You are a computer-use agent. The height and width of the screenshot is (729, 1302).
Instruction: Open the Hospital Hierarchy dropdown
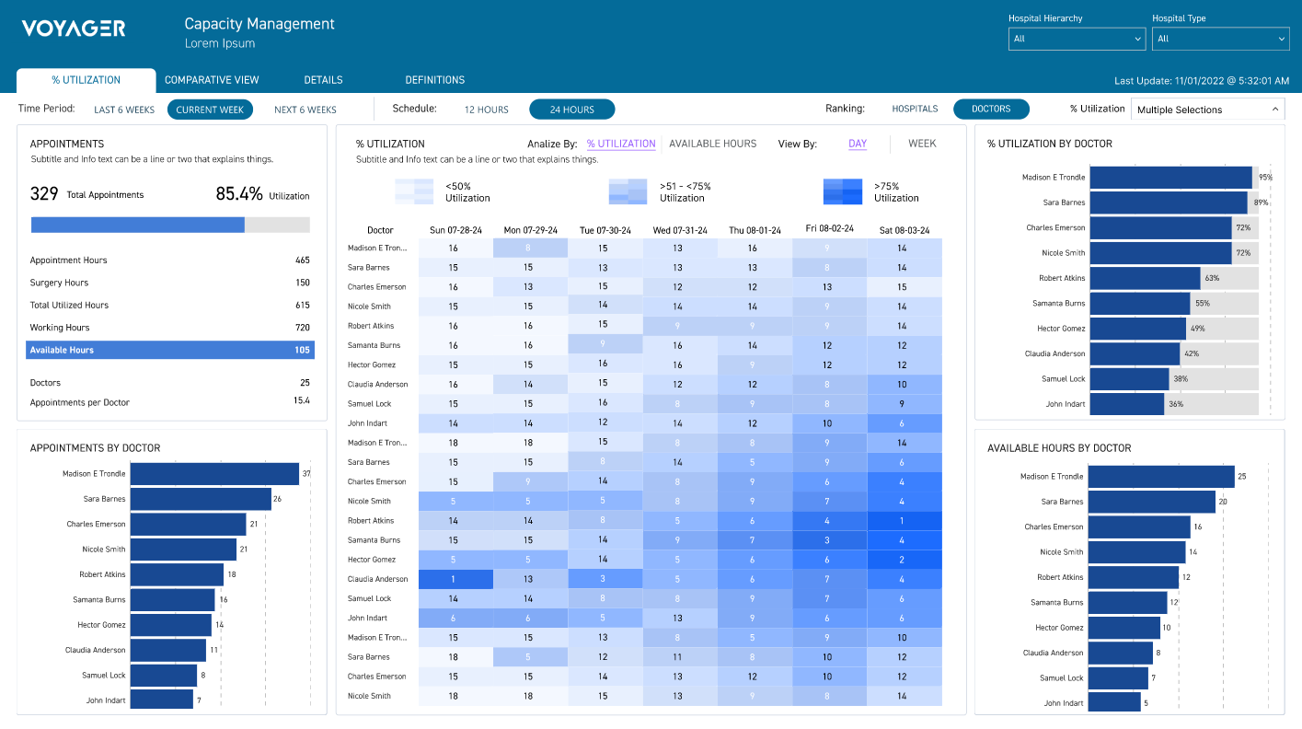pyautogui.click(x=1077, y=39)
